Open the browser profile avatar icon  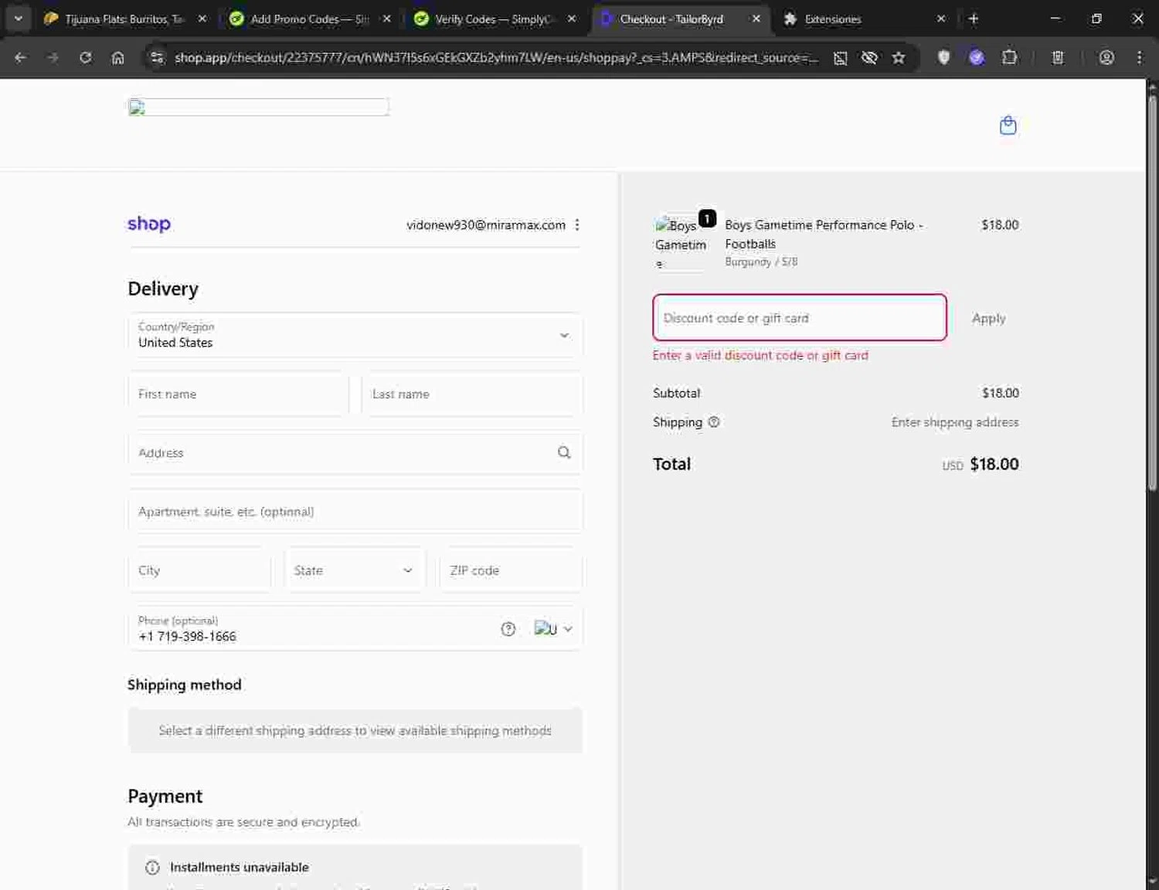[x=1106, y=57]
